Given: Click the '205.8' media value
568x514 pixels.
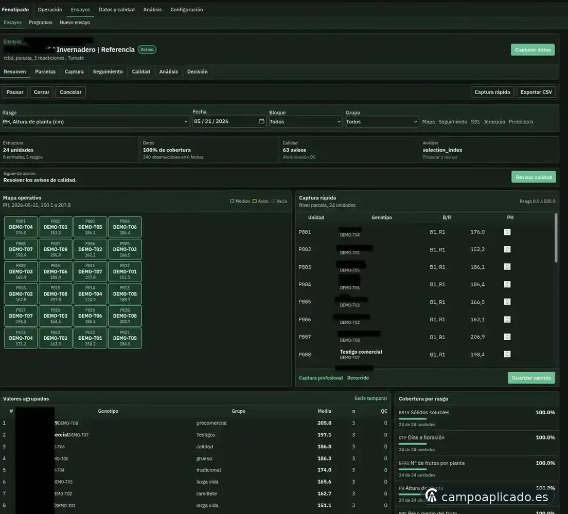Looking at the screenshot, I should tap(324, 423).
